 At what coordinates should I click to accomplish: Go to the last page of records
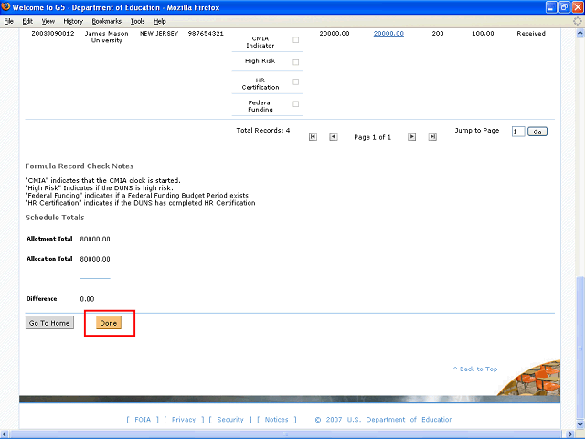coord(432,137)
